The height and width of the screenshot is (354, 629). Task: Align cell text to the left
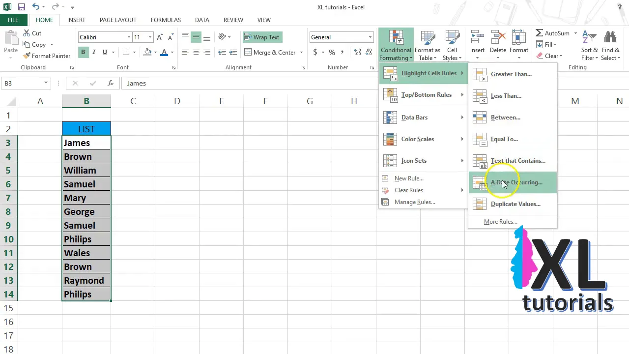[x=185, y=53]
